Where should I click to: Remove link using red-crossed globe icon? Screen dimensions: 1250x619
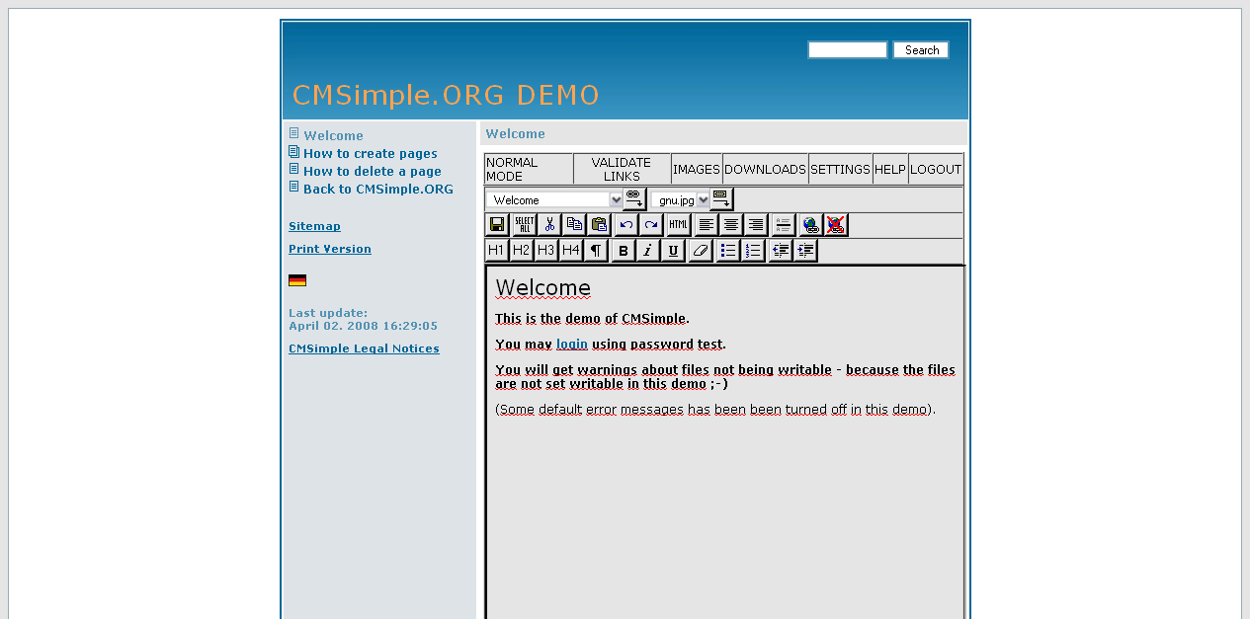pyautogui.click(x=836, y=225)
